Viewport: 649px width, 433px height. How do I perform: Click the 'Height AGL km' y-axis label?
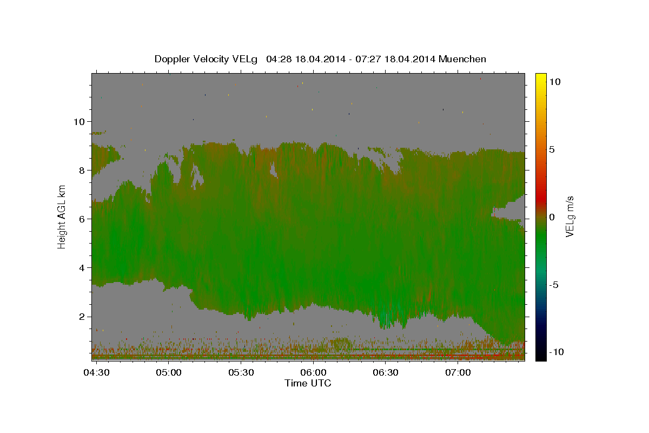point(62,216)
